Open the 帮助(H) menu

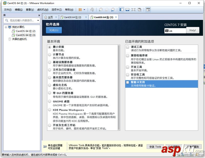point(69,10)
